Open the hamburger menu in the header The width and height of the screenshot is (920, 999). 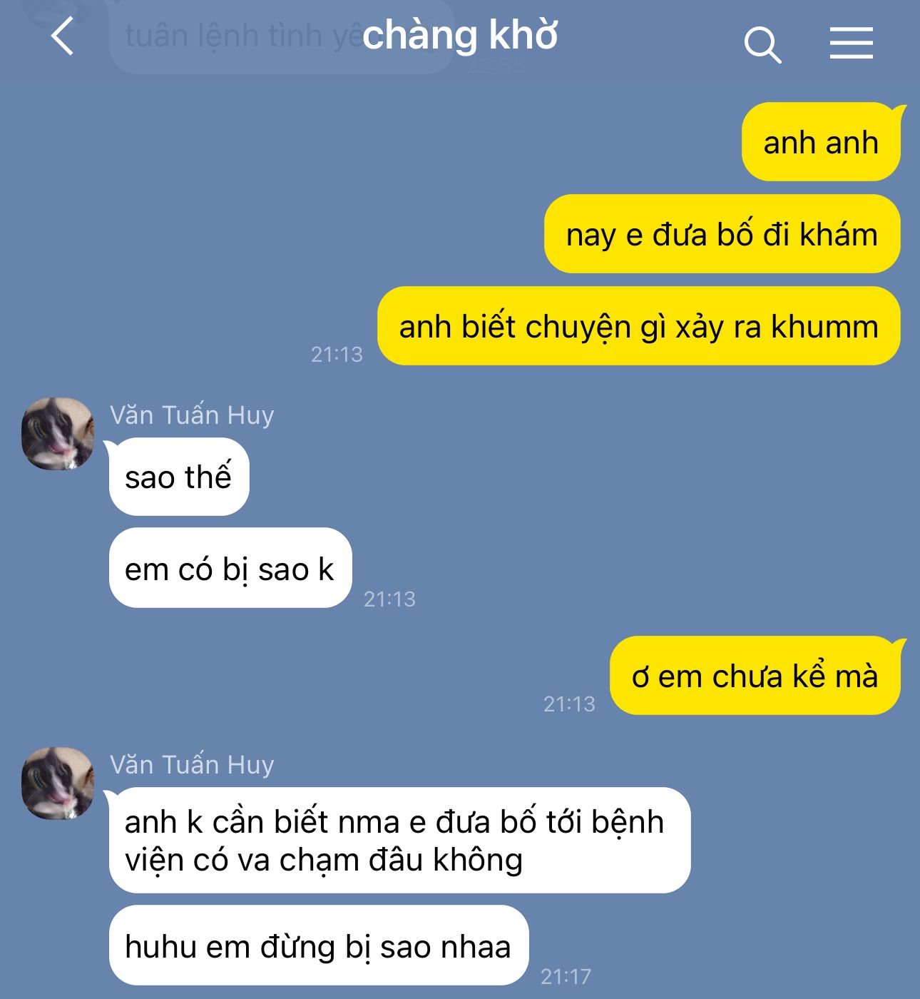click(x=852, y=43)
